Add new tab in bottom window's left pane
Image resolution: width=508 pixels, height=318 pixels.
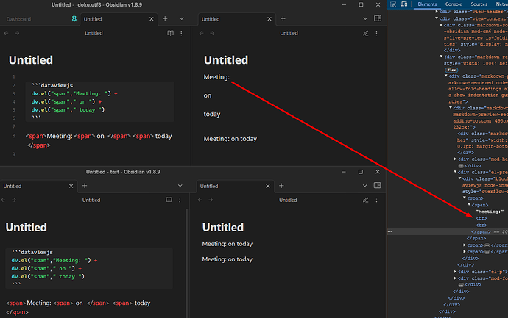tap(85, 186)
